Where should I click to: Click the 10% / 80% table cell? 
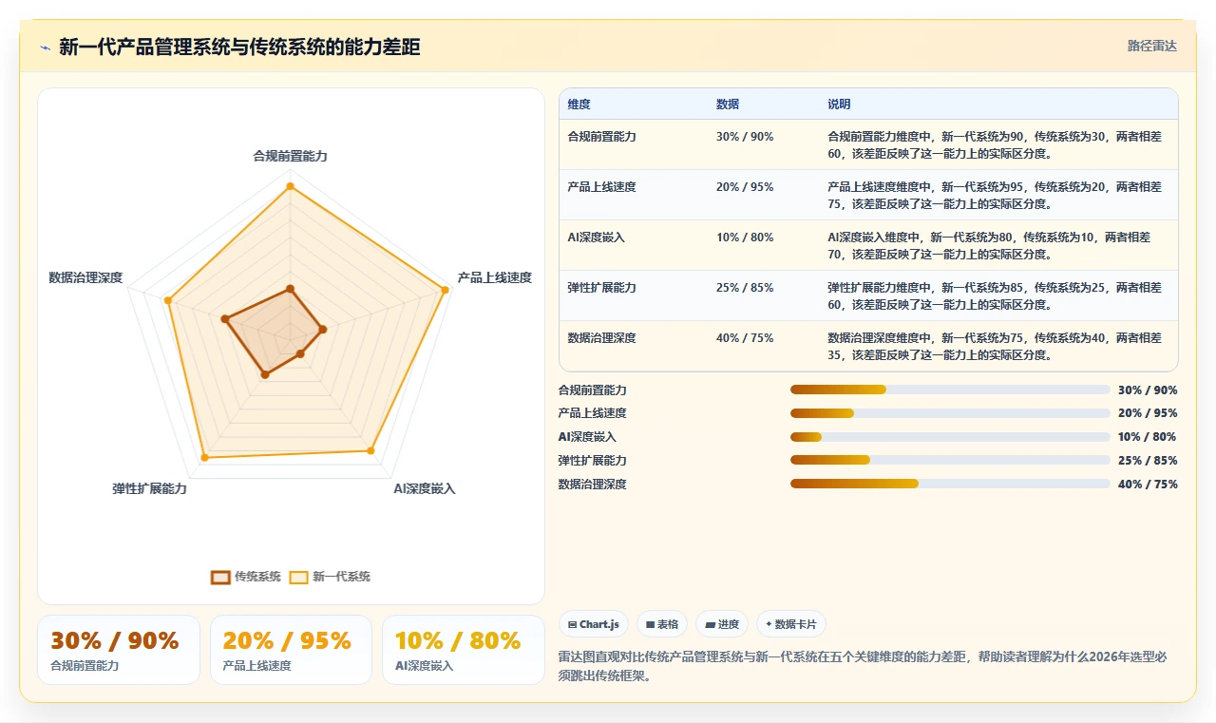[x=745, y=238]
